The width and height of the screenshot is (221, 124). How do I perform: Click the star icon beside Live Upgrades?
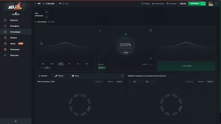coord(47,12)
